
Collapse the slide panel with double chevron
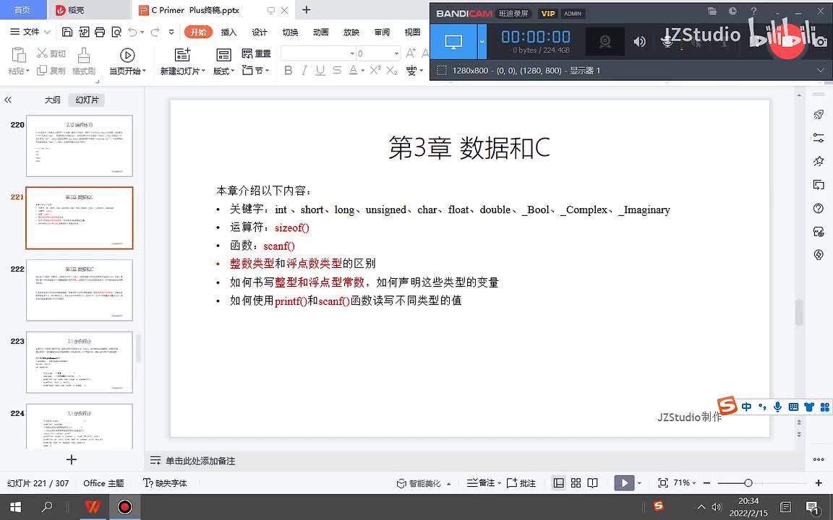(x=8, y=100)
